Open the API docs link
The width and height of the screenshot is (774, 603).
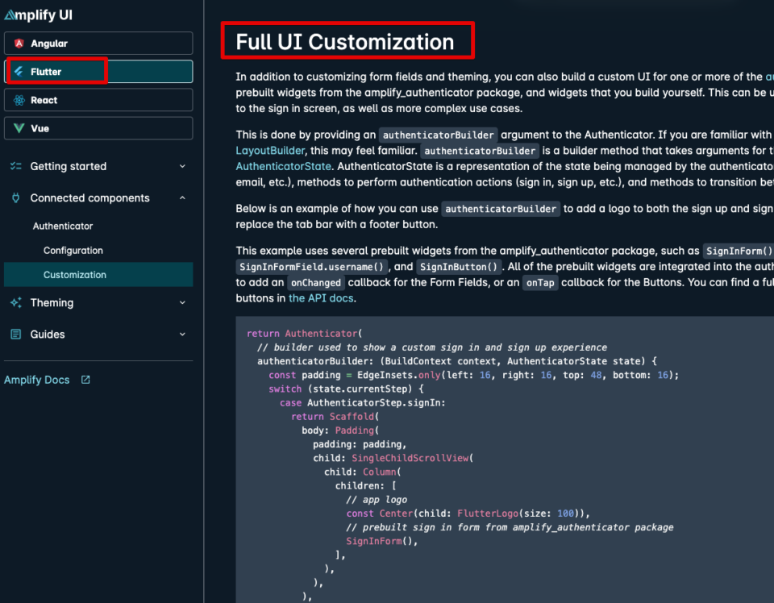[x=318, y=297]
